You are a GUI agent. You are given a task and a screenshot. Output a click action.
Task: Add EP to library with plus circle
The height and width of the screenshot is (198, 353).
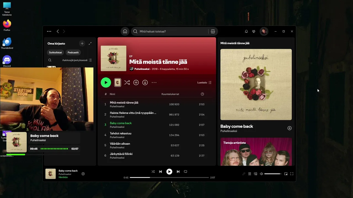point(136,82)
